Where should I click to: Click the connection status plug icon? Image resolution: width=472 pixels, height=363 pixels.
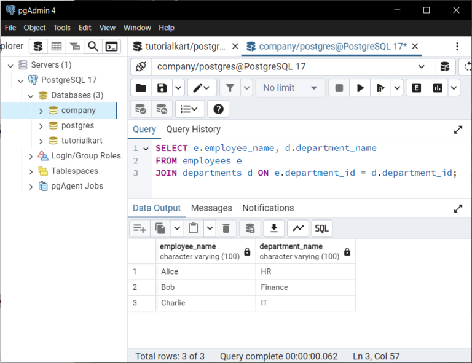pyautogui.click(x=141, y=67)
